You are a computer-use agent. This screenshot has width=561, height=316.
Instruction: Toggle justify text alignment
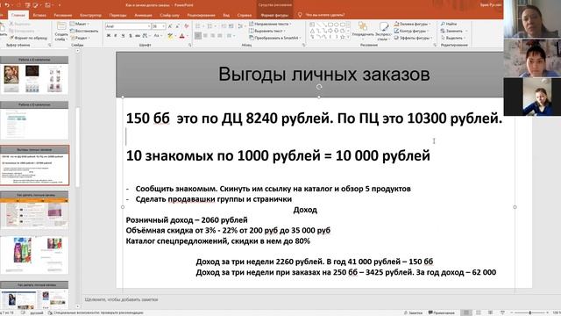coord(220,35)
